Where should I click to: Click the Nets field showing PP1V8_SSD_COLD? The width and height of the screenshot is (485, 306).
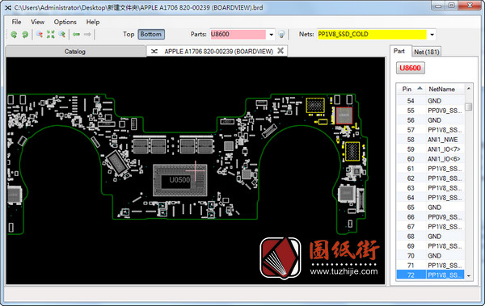click(372, 34)
